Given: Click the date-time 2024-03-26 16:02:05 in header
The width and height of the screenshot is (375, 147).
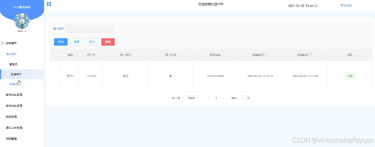Looking at the screenshot, I should [x=303, y=6].
